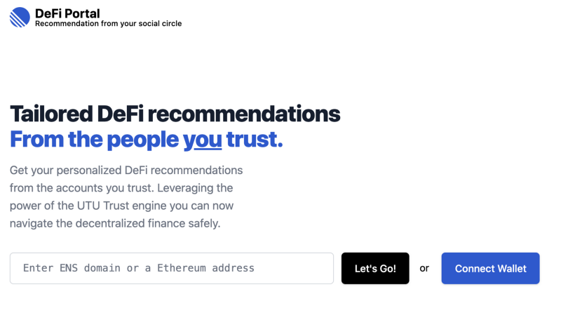Click the blue "From the people" heading text
Image resolution: width=561 pixels, height=320 pixels.
(94, 139)
